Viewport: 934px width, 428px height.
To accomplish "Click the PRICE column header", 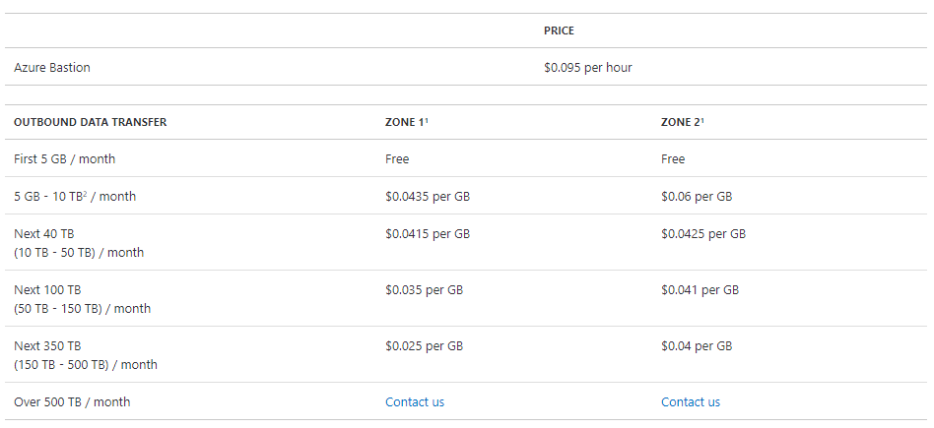I will pyautogui.click(x=559, y=31).
